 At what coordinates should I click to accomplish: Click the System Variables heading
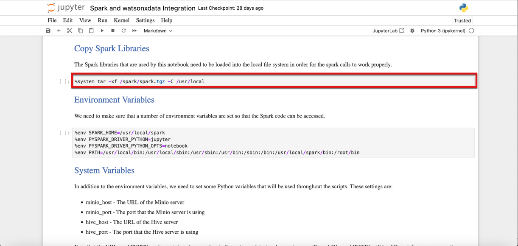pos(104,170)
